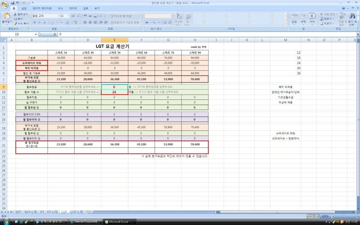Select column header E

click(114, 40)
